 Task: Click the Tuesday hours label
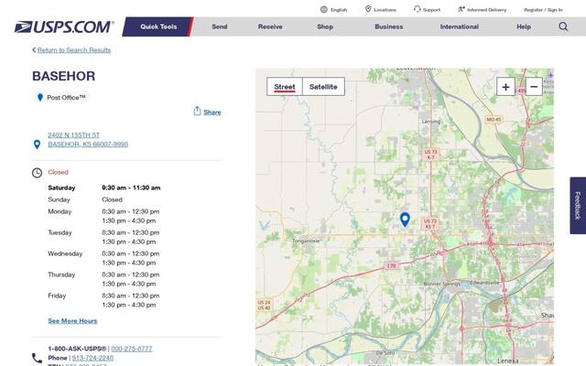[60, 232]
